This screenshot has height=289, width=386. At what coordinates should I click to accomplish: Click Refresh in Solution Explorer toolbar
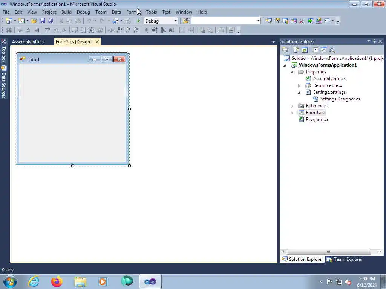[x=305, y=50]
